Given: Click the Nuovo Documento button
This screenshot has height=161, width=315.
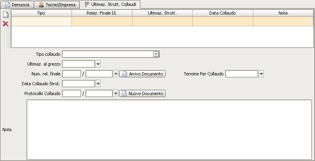Looking at the screenshot, I should pyautogui.click(x=142, y=93).
